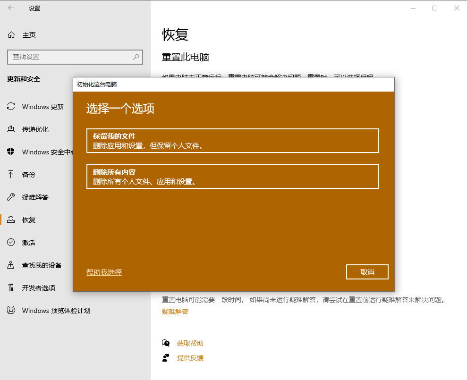Open 获取帮助 link
The height and width of the screenshot is (380, 467).
point(190,343)
